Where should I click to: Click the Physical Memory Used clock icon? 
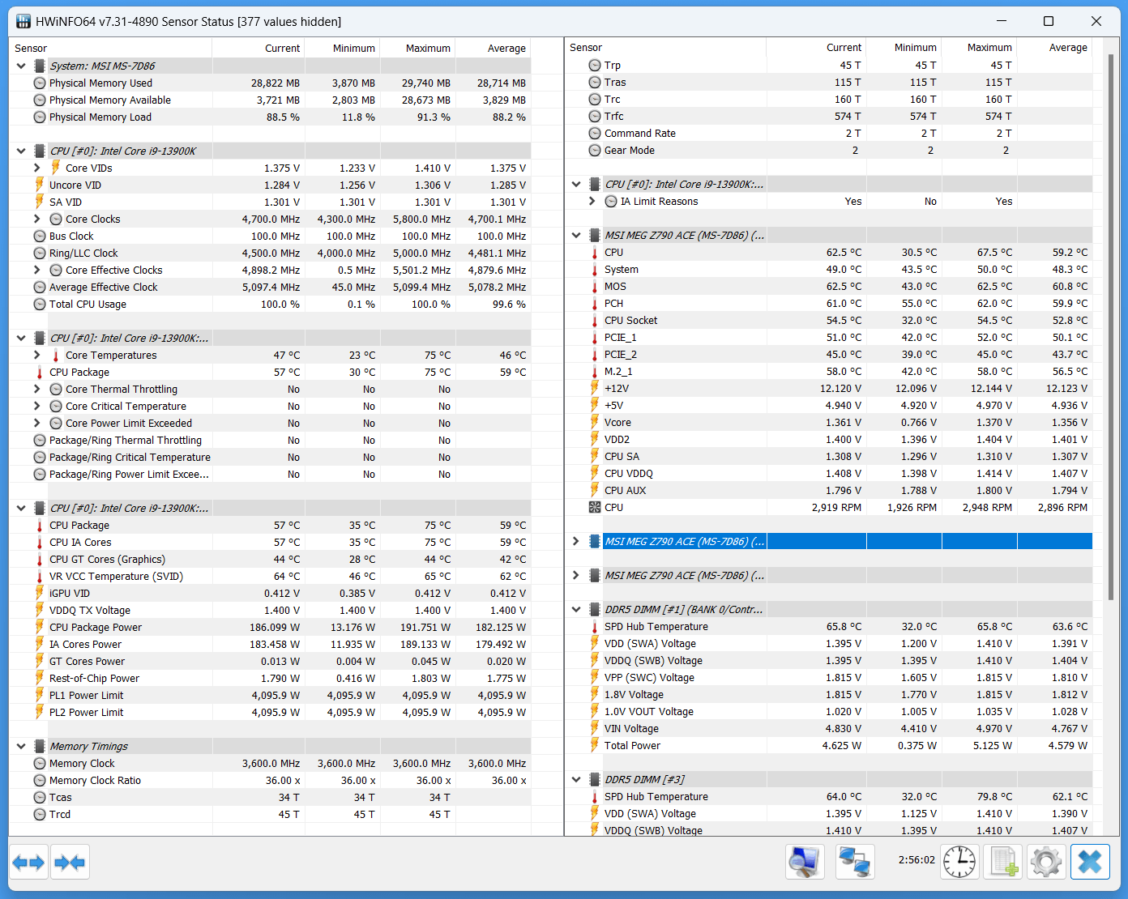(40, 83)
